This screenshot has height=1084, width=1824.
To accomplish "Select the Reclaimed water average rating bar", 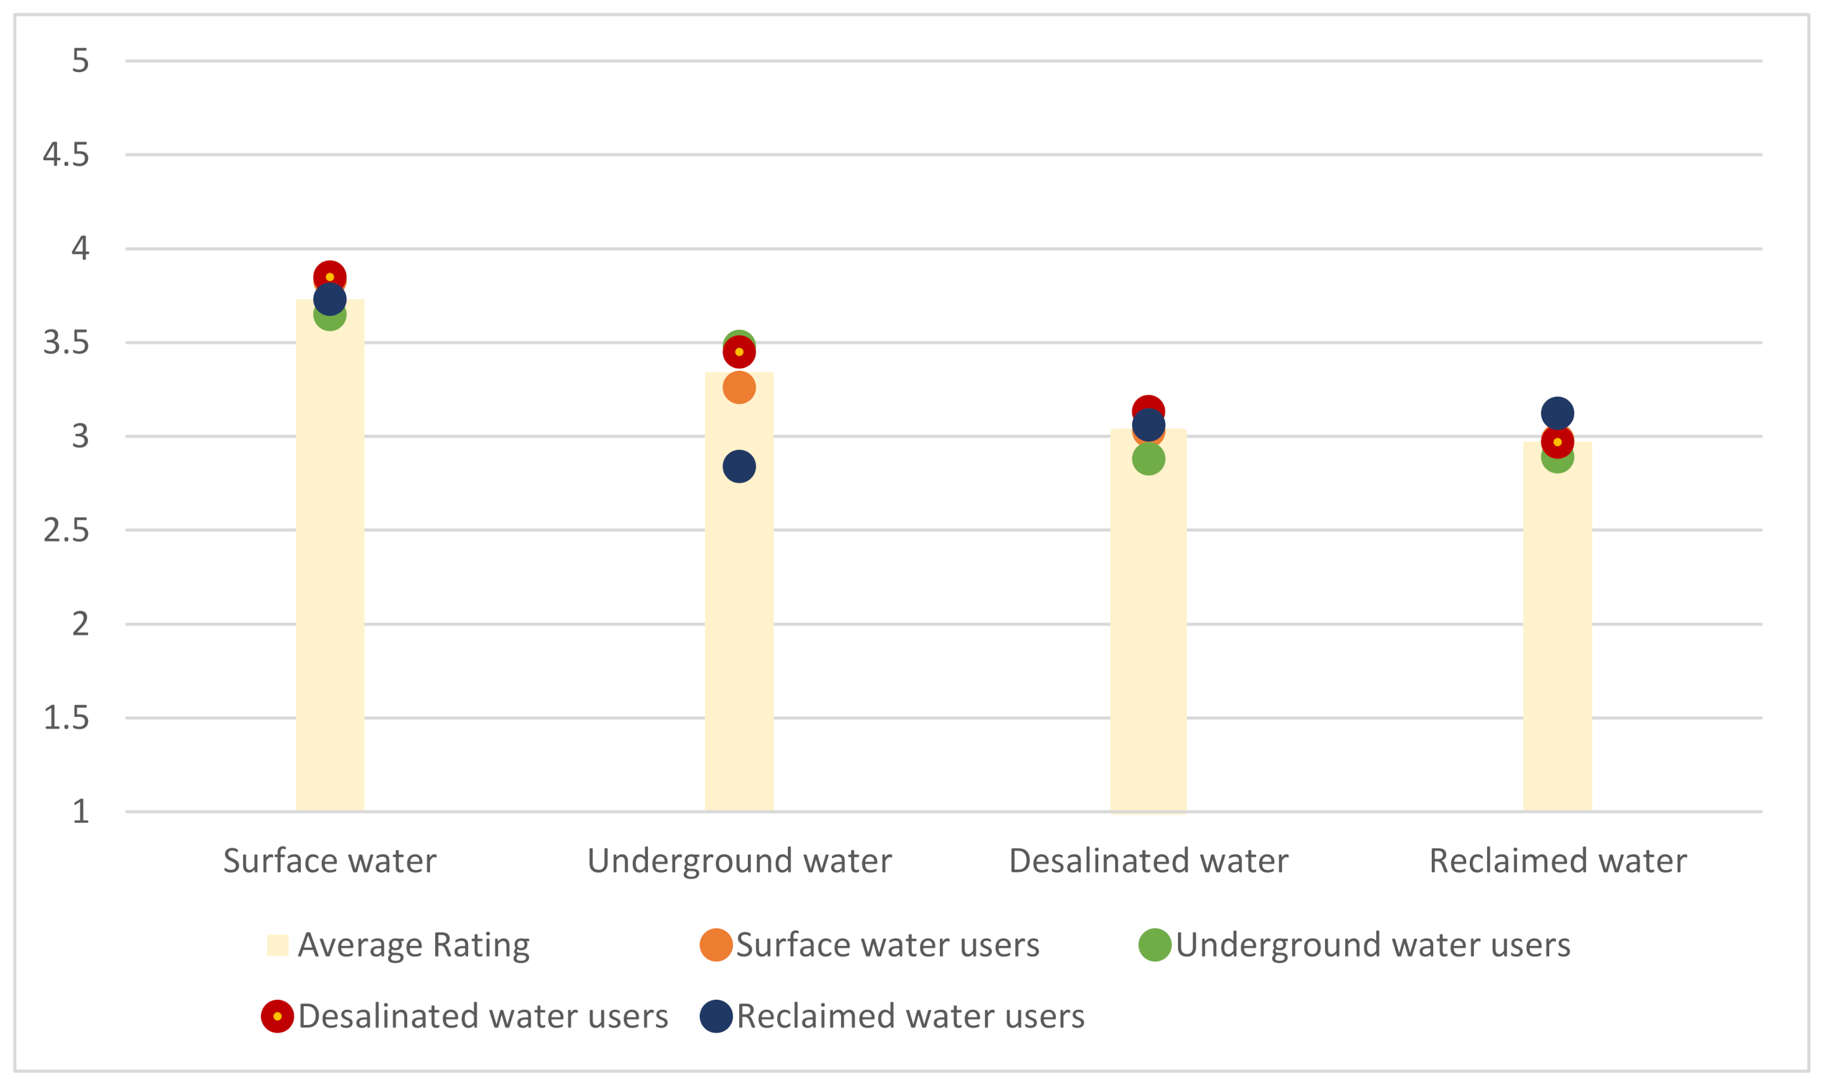I will click(x=1557, y=643).
